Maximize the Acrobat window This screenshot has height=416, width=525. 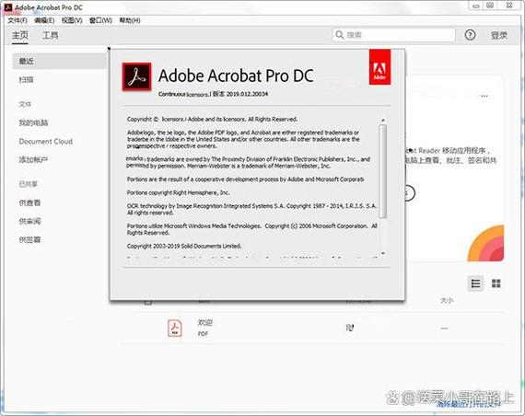(490, 6)
